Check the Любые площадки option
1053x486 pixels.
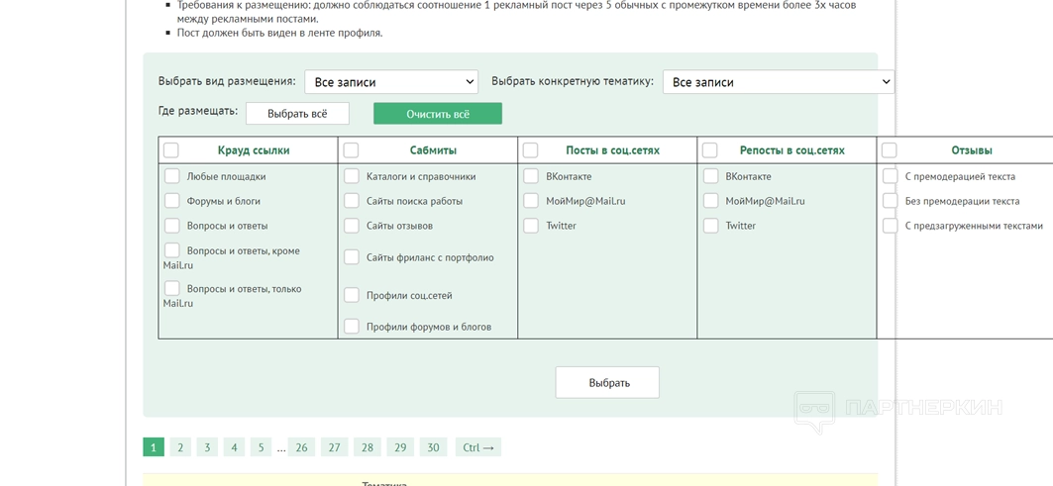(x=172, y=176)
